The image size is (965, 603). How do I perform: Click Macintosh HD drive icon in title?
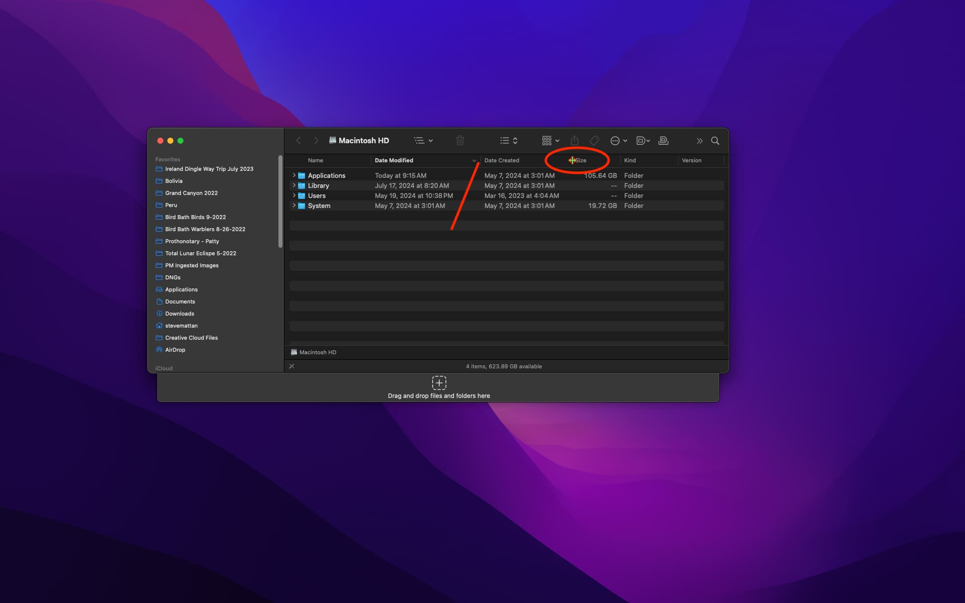point(332,140)
